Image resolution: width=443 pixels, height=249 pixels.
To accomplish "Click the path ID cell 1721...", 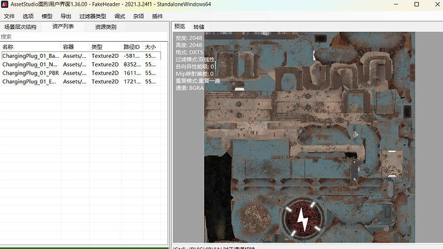I will (x=132, y=82).
